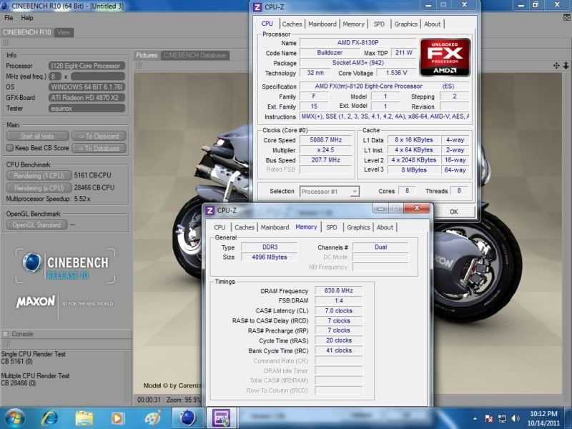Click the Processor info field
The height and width of the screenshot is (429, 572).
click(87, 66)
